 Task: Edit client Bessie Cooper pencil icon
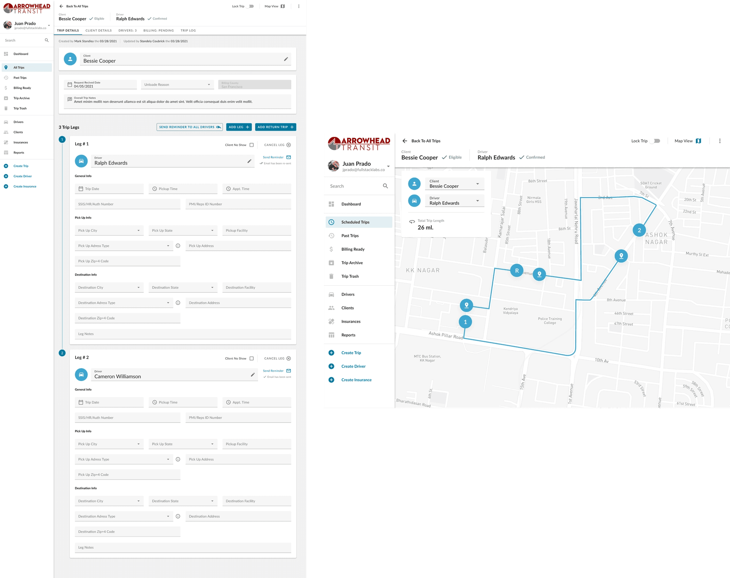(286, 59)
